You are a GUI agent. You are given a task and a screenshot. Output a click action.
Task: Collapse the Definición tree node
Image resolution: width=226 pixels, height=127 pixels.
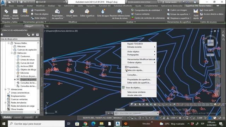12,53
